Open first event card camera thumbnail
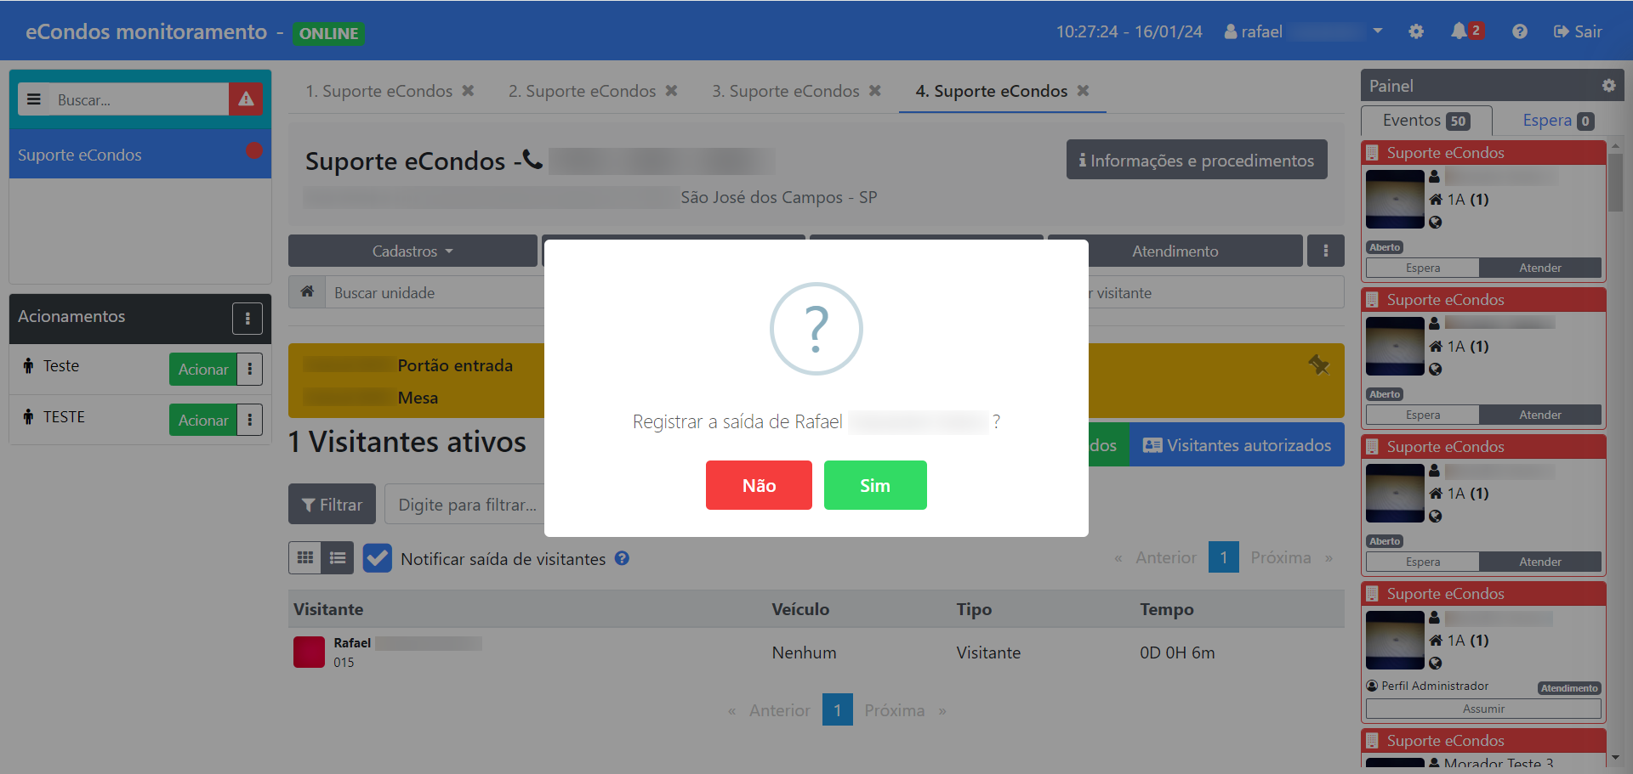The width and height of the screenshot is (1633, 774). 1395,199
